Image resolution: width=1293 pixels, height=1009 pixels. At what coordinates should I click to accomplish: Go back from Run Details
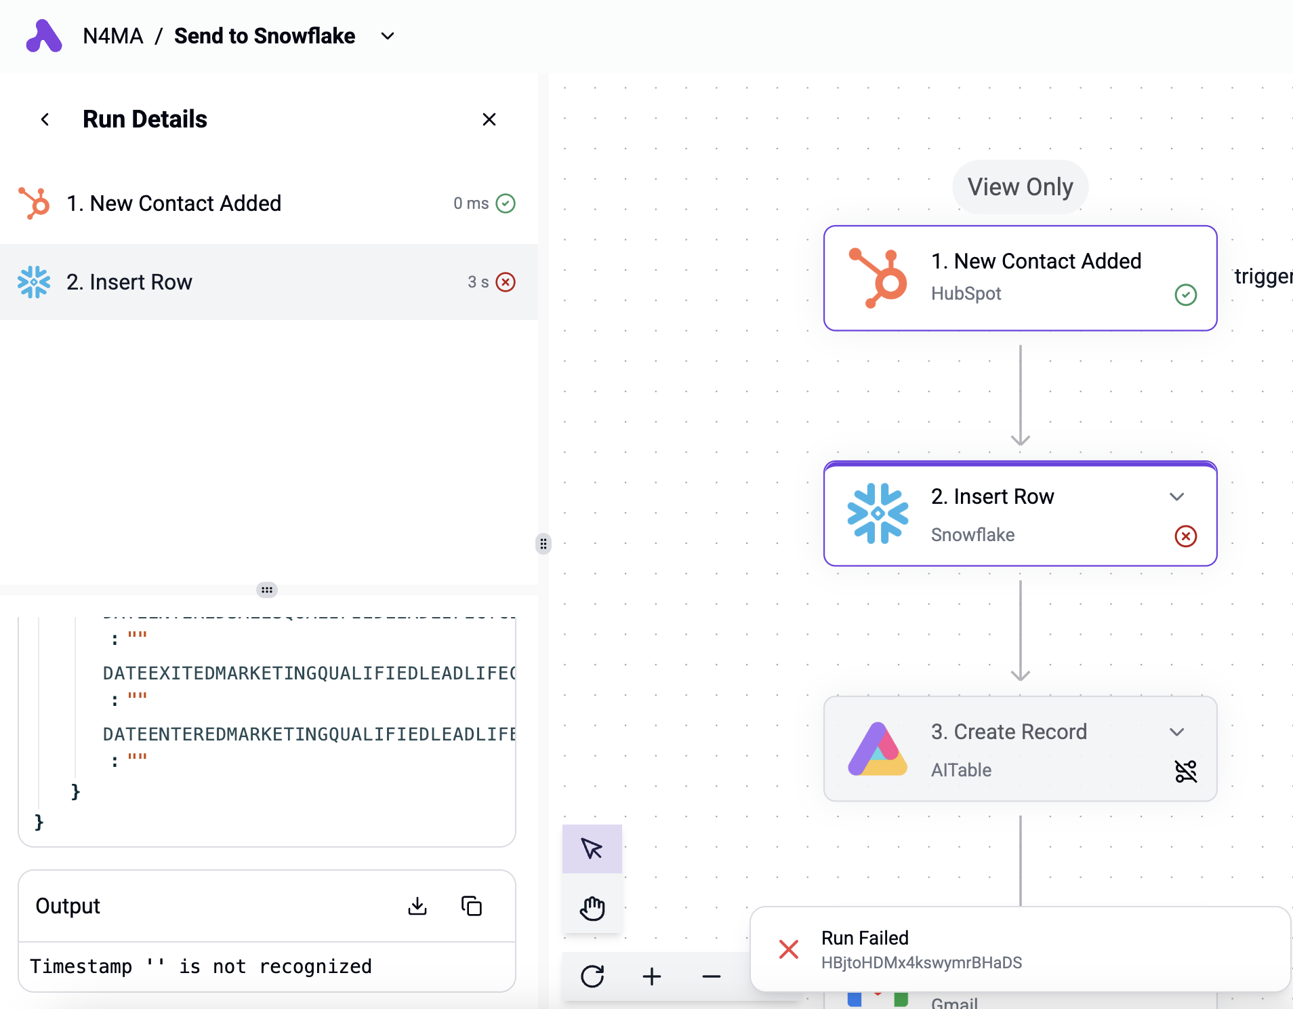[45, 119]
